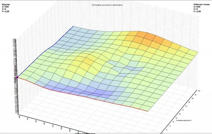The width and height of the screenshot is (212, 134).
Task: Click the "Курсор:" heading label
Action: 6,4
